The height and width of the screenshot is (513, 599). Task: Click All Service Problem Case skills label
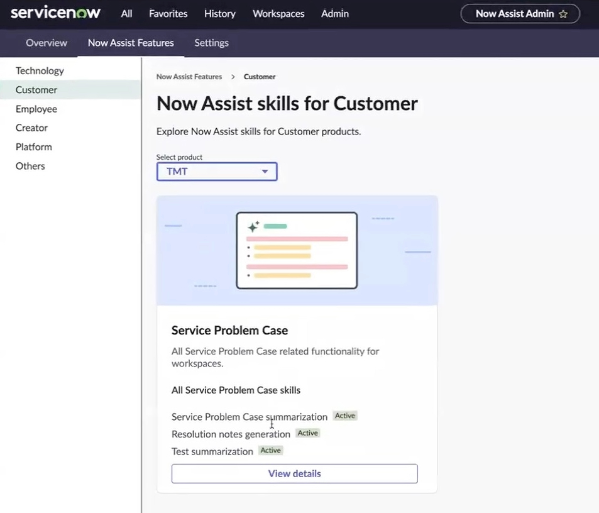tap(236, 390)
